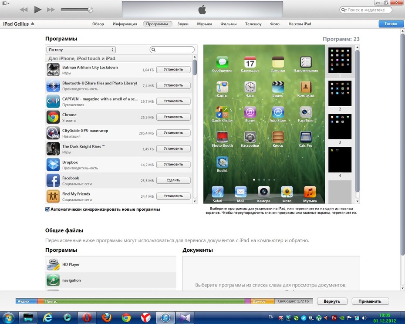405x324 pixels.
Task: Select the Chrome app icon in programs list
Action: point(53,117)
